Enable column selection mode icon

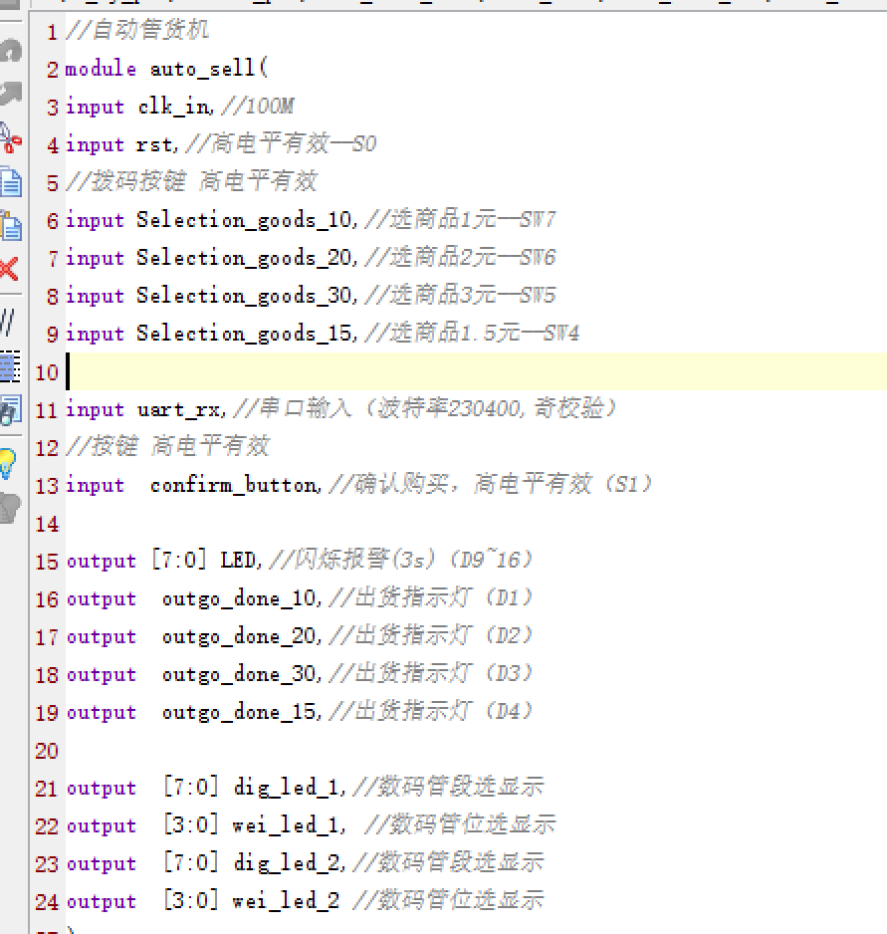tap(10, 365)
